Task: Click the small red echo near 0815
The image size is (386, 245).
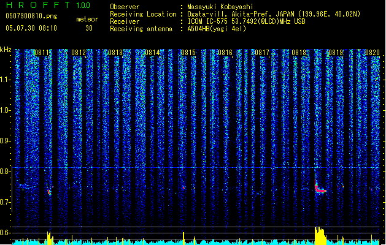Action: pos(183,187)
